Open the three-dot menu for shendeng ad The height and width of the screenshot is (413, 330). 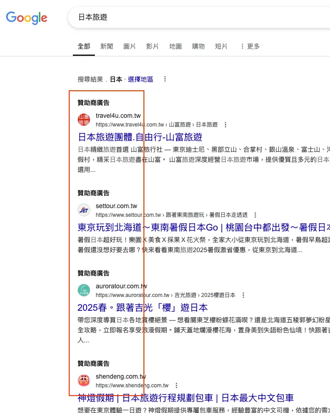click(176, 385)
